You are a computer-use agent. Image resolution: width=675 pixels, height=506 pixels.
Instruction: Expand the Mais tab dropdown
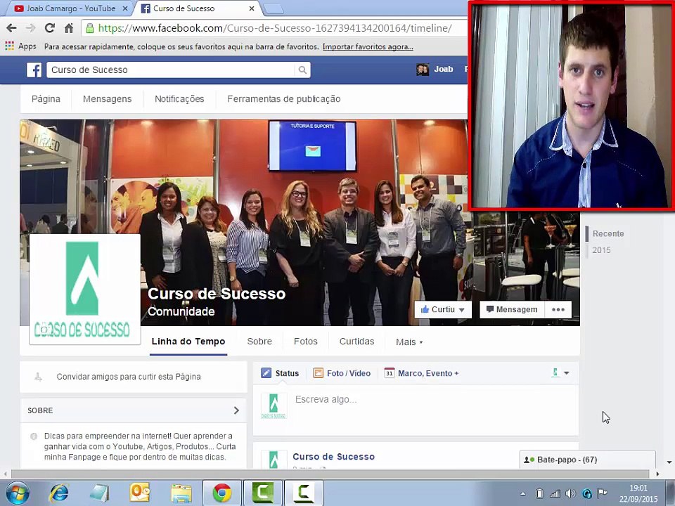409,342
